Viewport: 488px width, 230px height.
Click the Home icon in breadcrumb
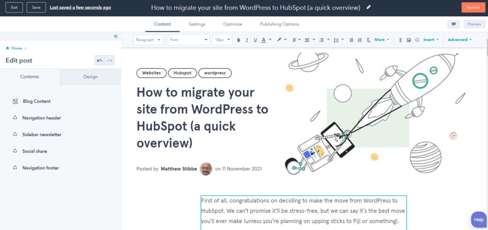tap(8, 48)
